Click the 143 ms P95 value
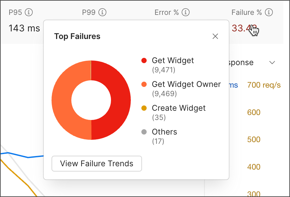The height and width of the screenshot is (197, 290). click(x=24, y=28)
